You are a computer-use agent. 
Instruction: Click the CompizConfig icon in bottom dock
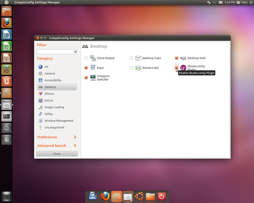pos(128,197)
